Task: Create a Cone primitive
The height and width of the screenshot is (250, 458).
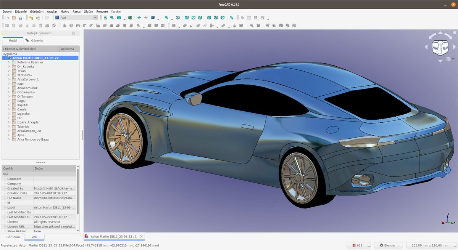Action: (27, 26)
